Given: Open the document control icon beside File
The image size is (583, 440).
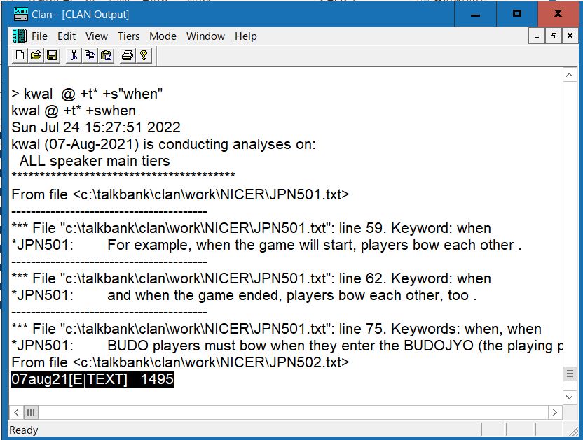Looking at the screenshot, I should 19,36.
